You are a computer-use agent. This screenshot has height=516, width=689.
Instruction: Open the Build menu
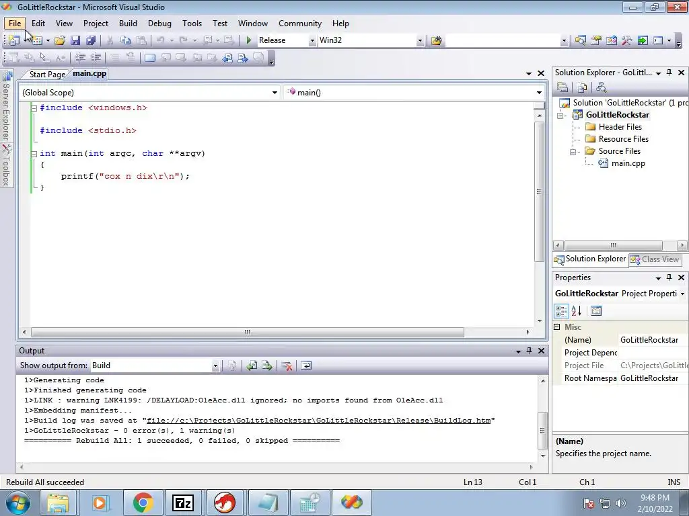pos(128,24)
